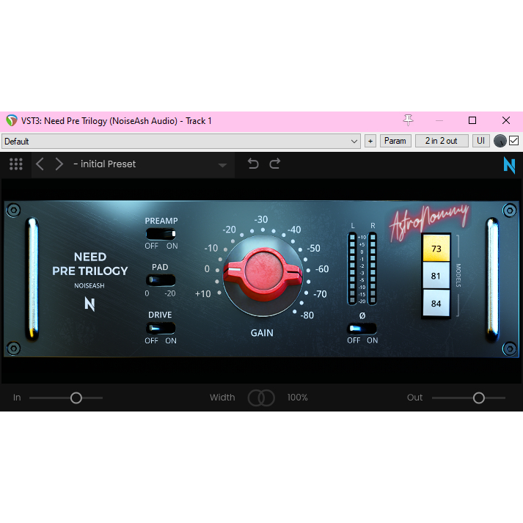Click the +10 gain scale marking
Viewport: 523px width, 523px height.
[x=202, y=294]
